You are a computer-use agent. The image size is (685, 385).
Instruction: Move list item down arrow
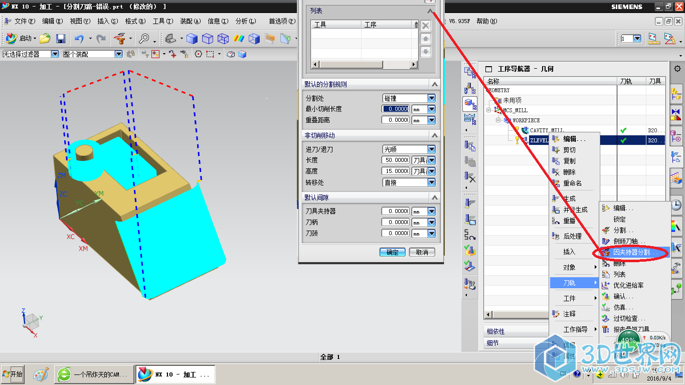pos(425,52)
